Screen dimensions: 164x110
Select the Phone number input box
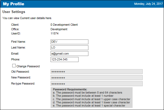click(x=64, y=59)
